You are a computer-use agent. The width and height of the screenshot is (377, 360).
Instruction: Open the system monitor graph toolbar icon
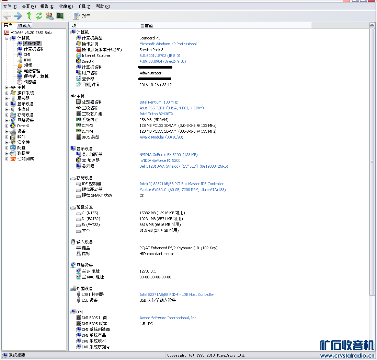[60, 16]
